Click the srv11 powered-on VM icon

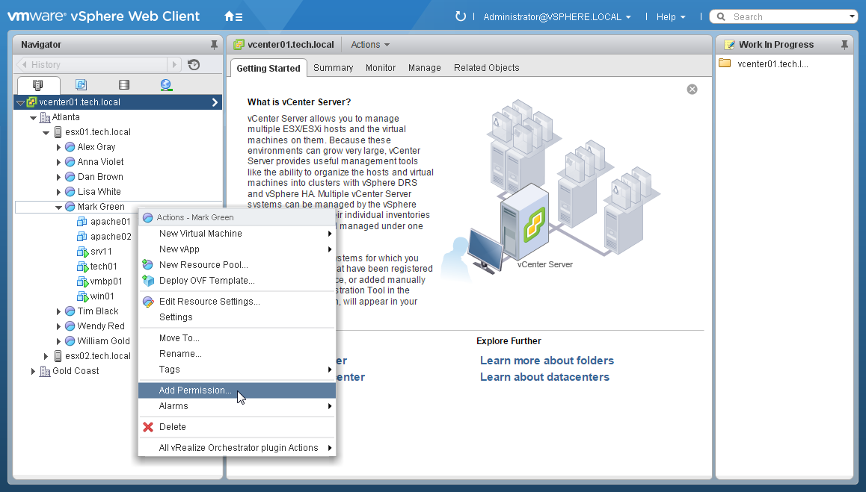(x=82, y=252)
